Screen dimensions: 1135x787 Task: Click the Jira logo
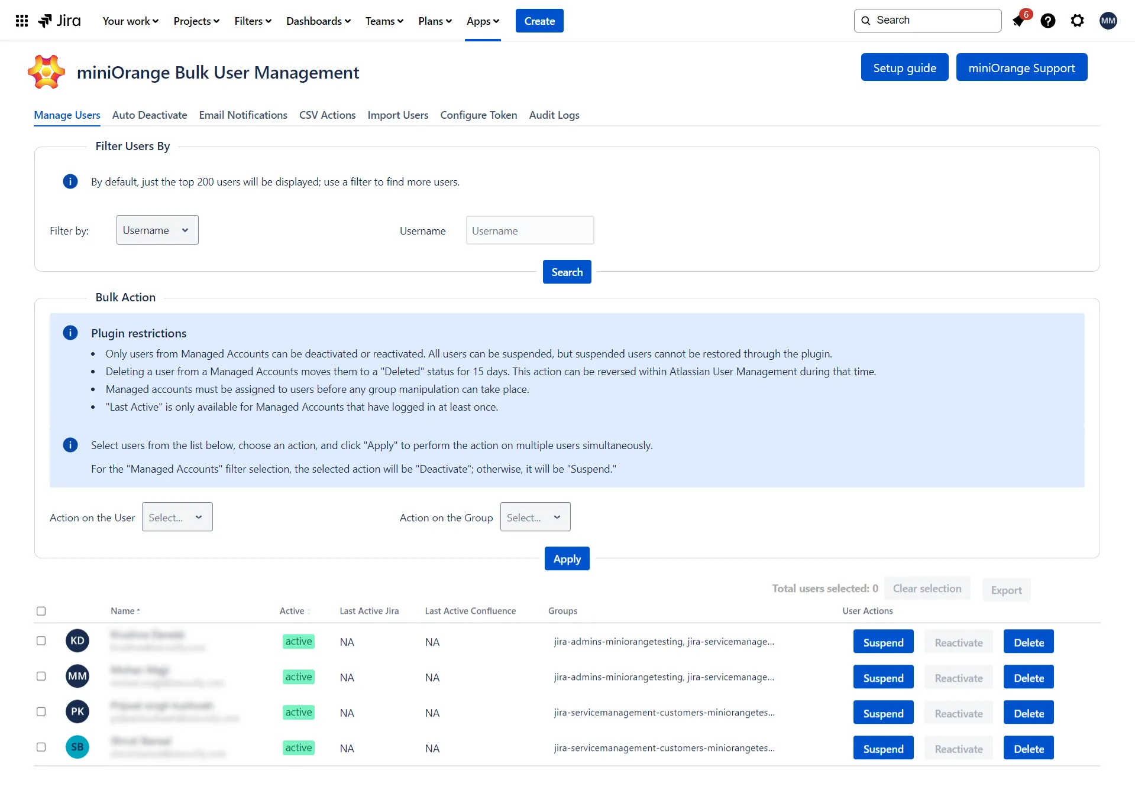(x=59, y=21)
